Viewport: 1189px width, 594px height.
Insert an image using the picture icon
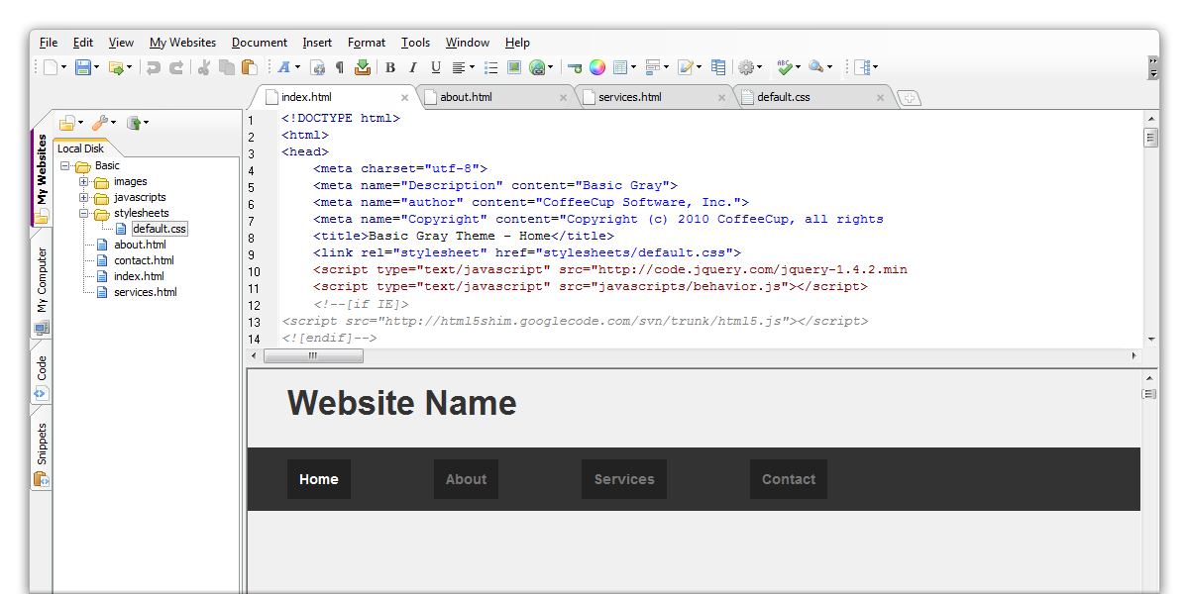514,67
